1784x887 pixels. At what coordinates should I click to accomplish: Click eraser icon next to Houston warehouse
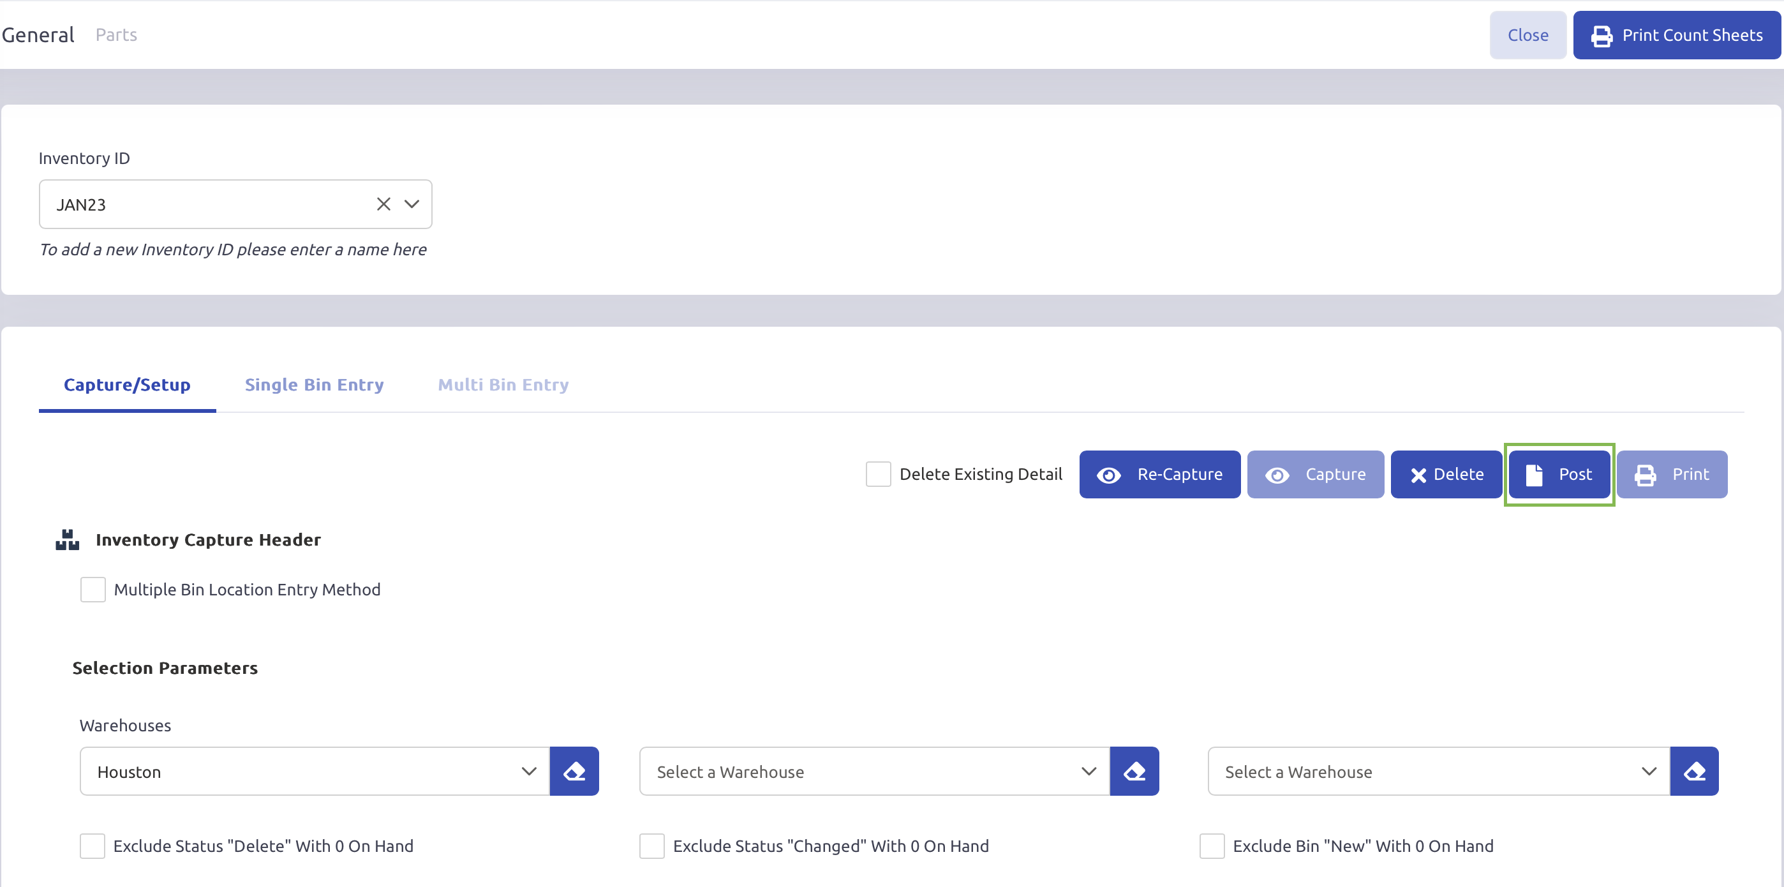point(574,771)
